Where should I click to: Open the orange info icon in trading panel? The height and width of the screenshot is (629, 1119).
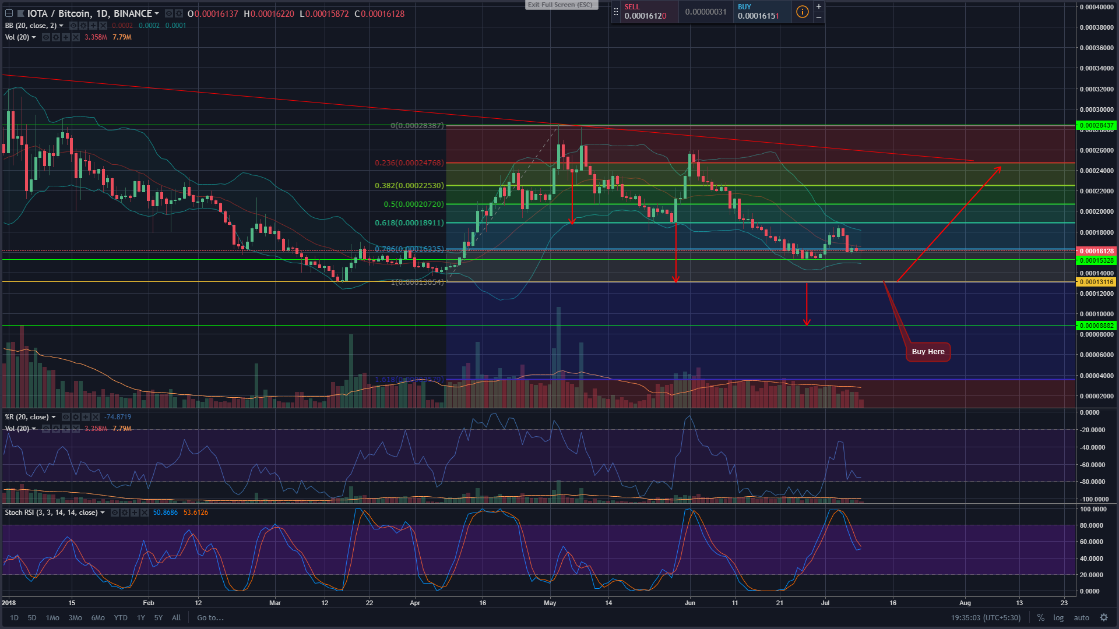(803, 12)
